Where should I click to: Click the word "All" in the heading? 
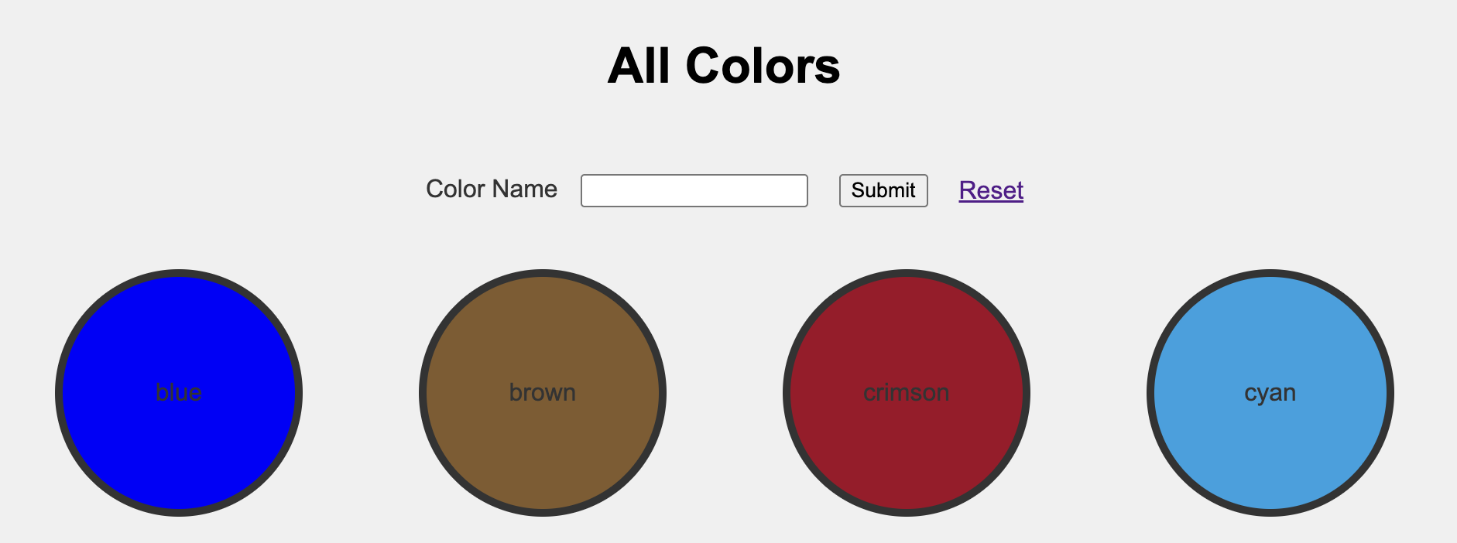pos(639,66)
